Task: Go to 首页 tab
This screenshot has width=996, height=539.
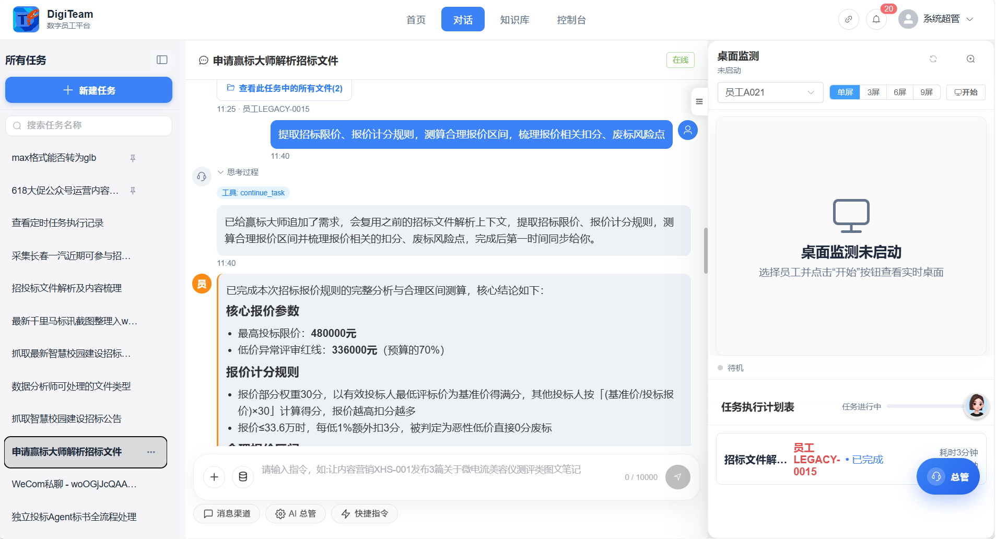Action: [416, 20]
